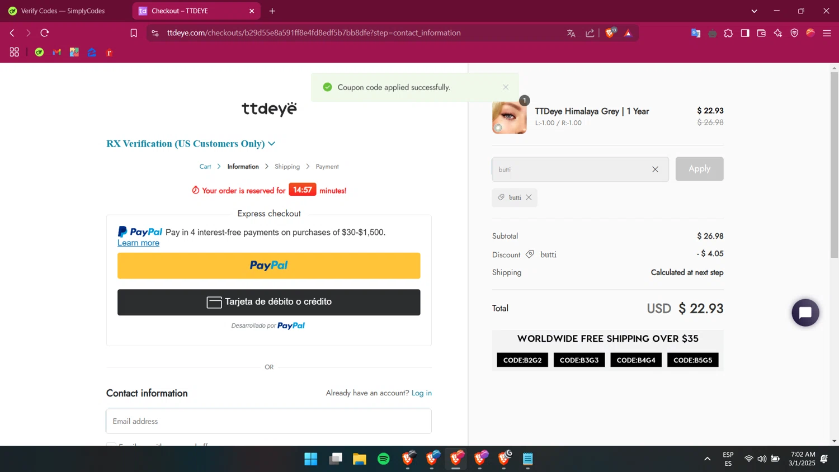Bookmark this page icon
Viewport: 839px width, 472px height.
pos(134,33)
